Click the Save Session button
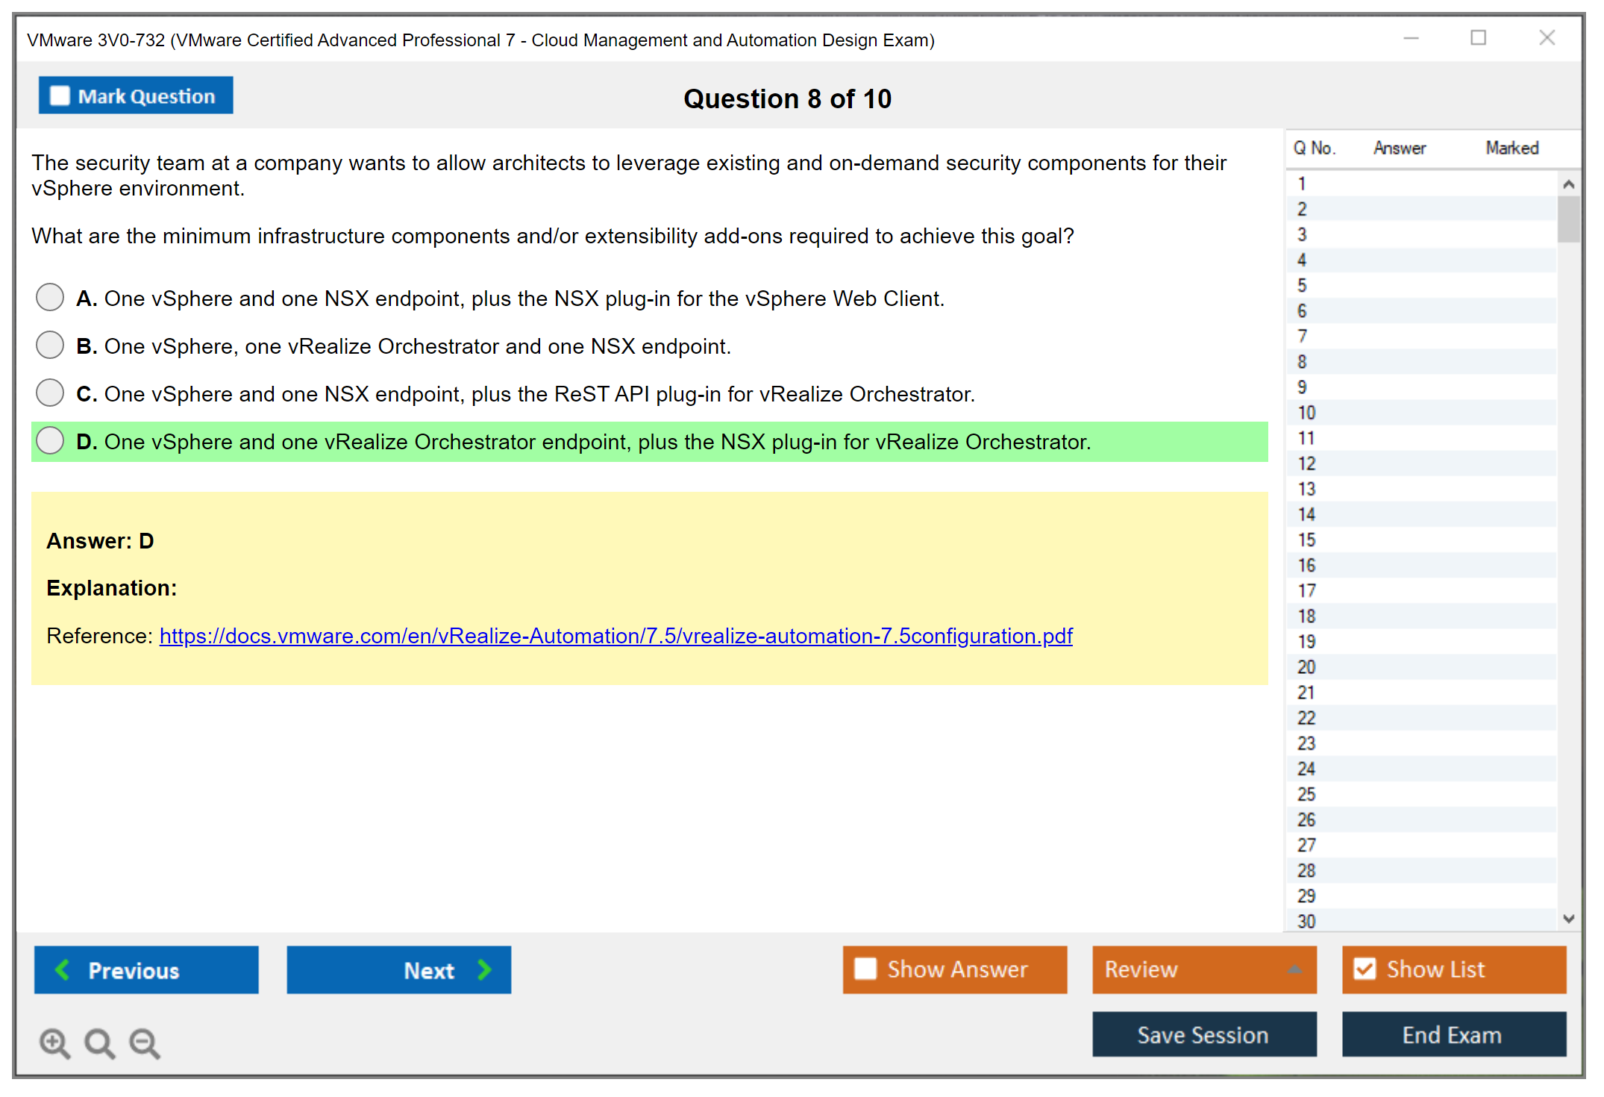This screenshot has height=1097, width=1604. [1203, 1035]
